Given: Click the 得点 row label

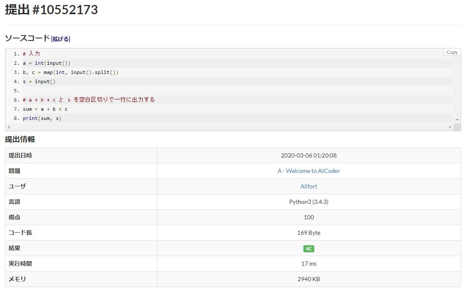Looking at the screenshot, I should (x=14, y=217).
